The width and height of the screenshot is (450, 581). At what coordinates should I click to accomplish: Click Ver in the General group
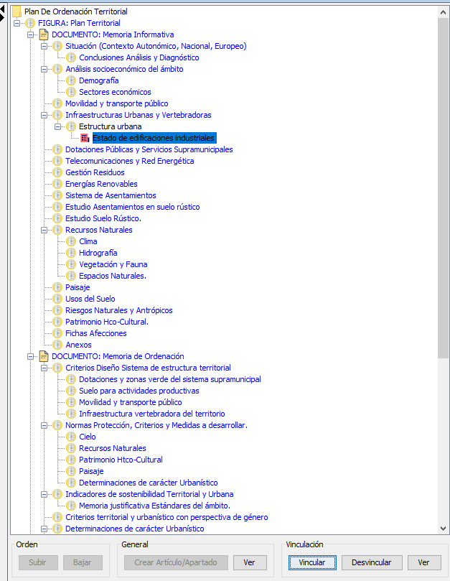250,562
